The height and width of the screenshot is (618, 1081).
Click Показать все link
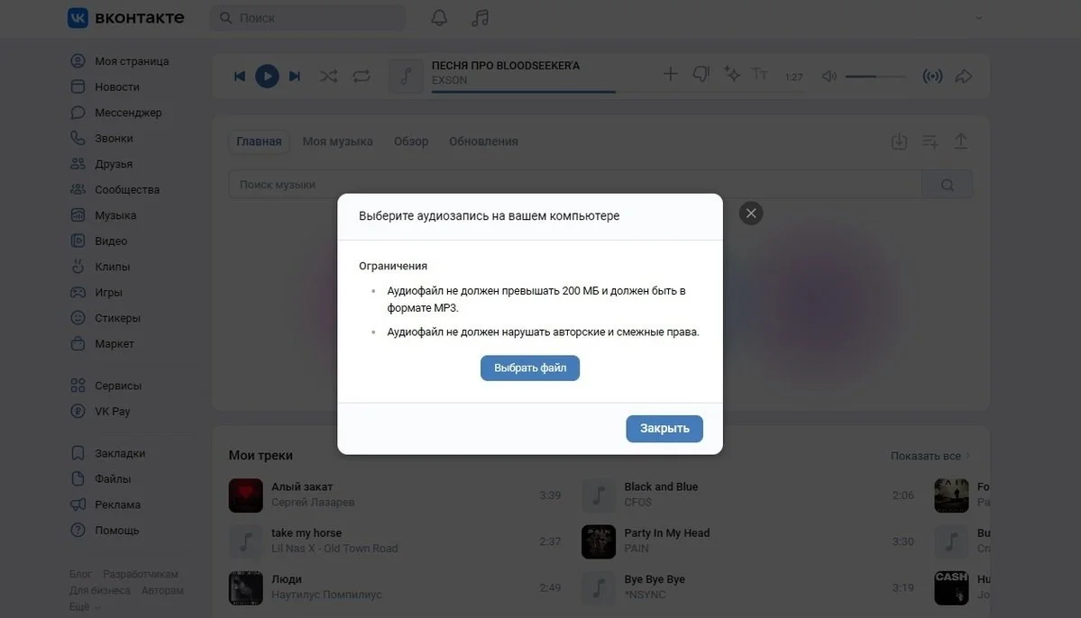[930, 456]
